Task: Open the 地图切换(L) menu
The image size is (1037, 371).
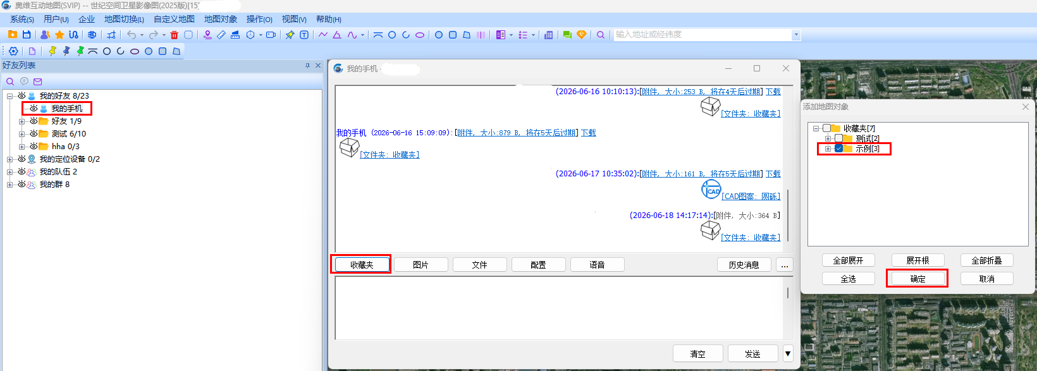Action: click(x=125, y=20)
